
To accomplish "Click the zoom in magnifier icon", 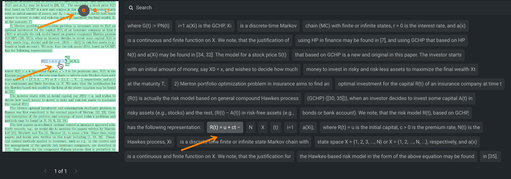I will click(x=83, y=10).
